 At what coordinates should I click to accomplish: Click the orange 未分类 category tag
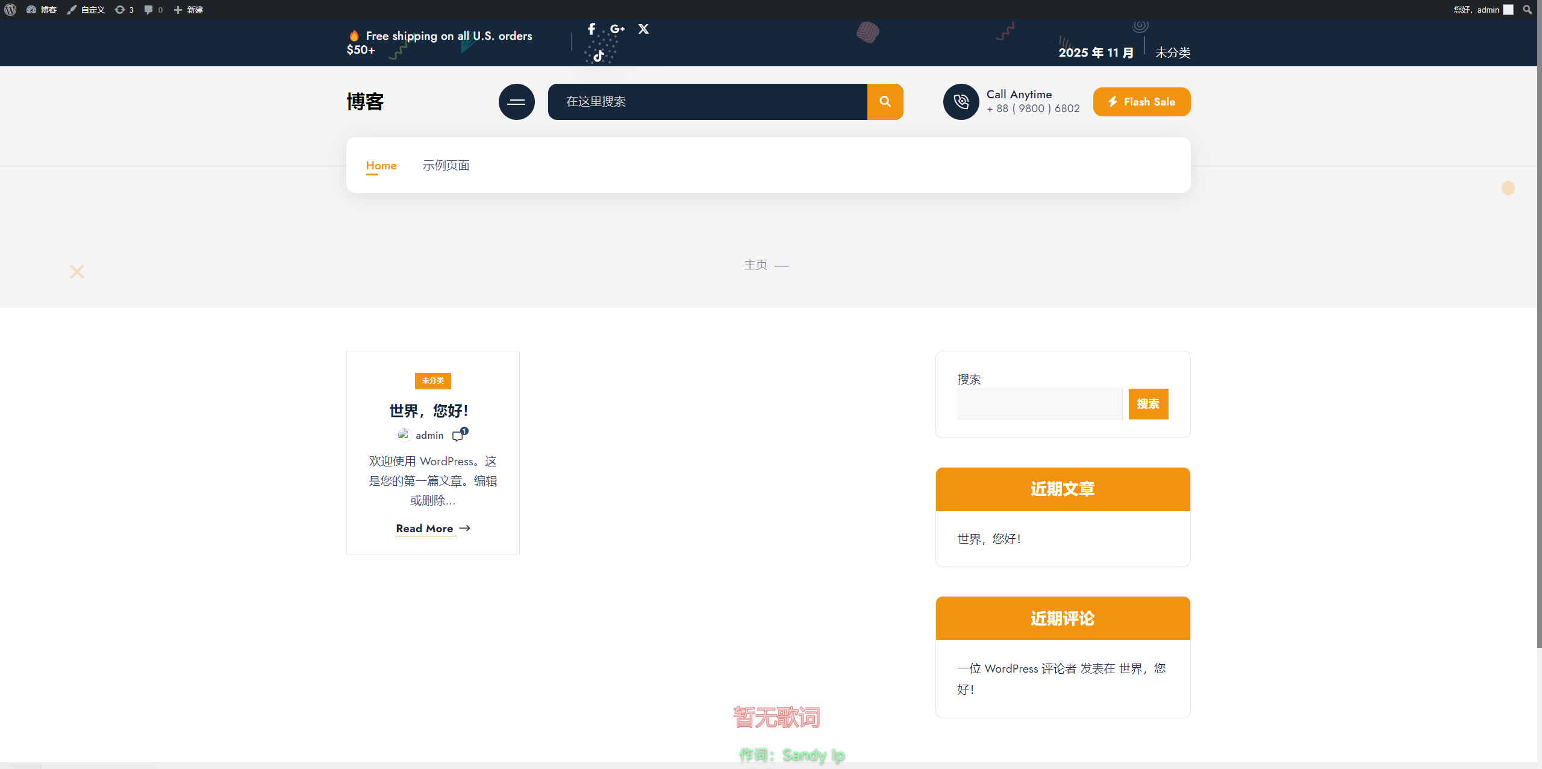(x=432, y=381)
